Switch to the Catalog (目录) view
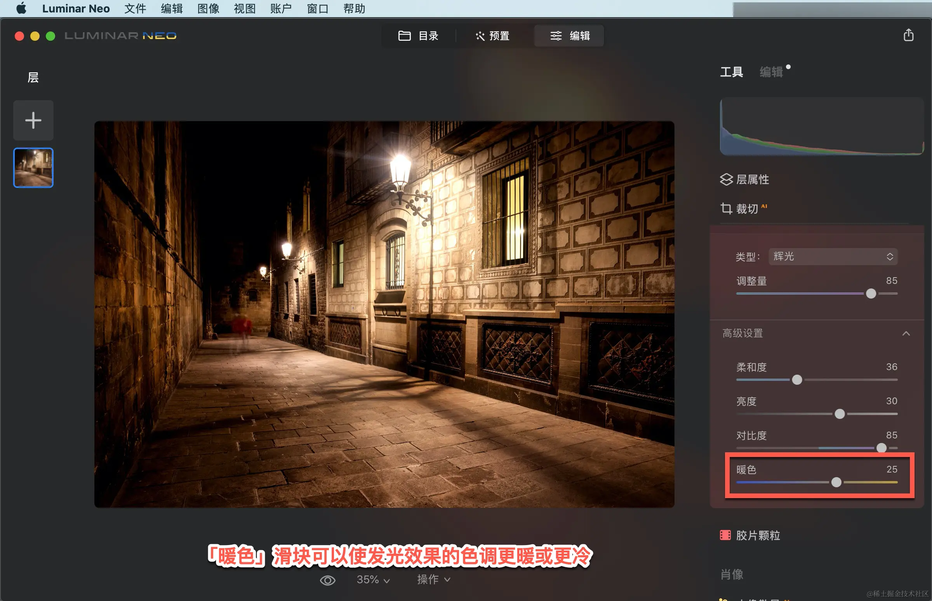Image resolution: width=932 pixels, height=601 pixels. [x=418, y=36]
